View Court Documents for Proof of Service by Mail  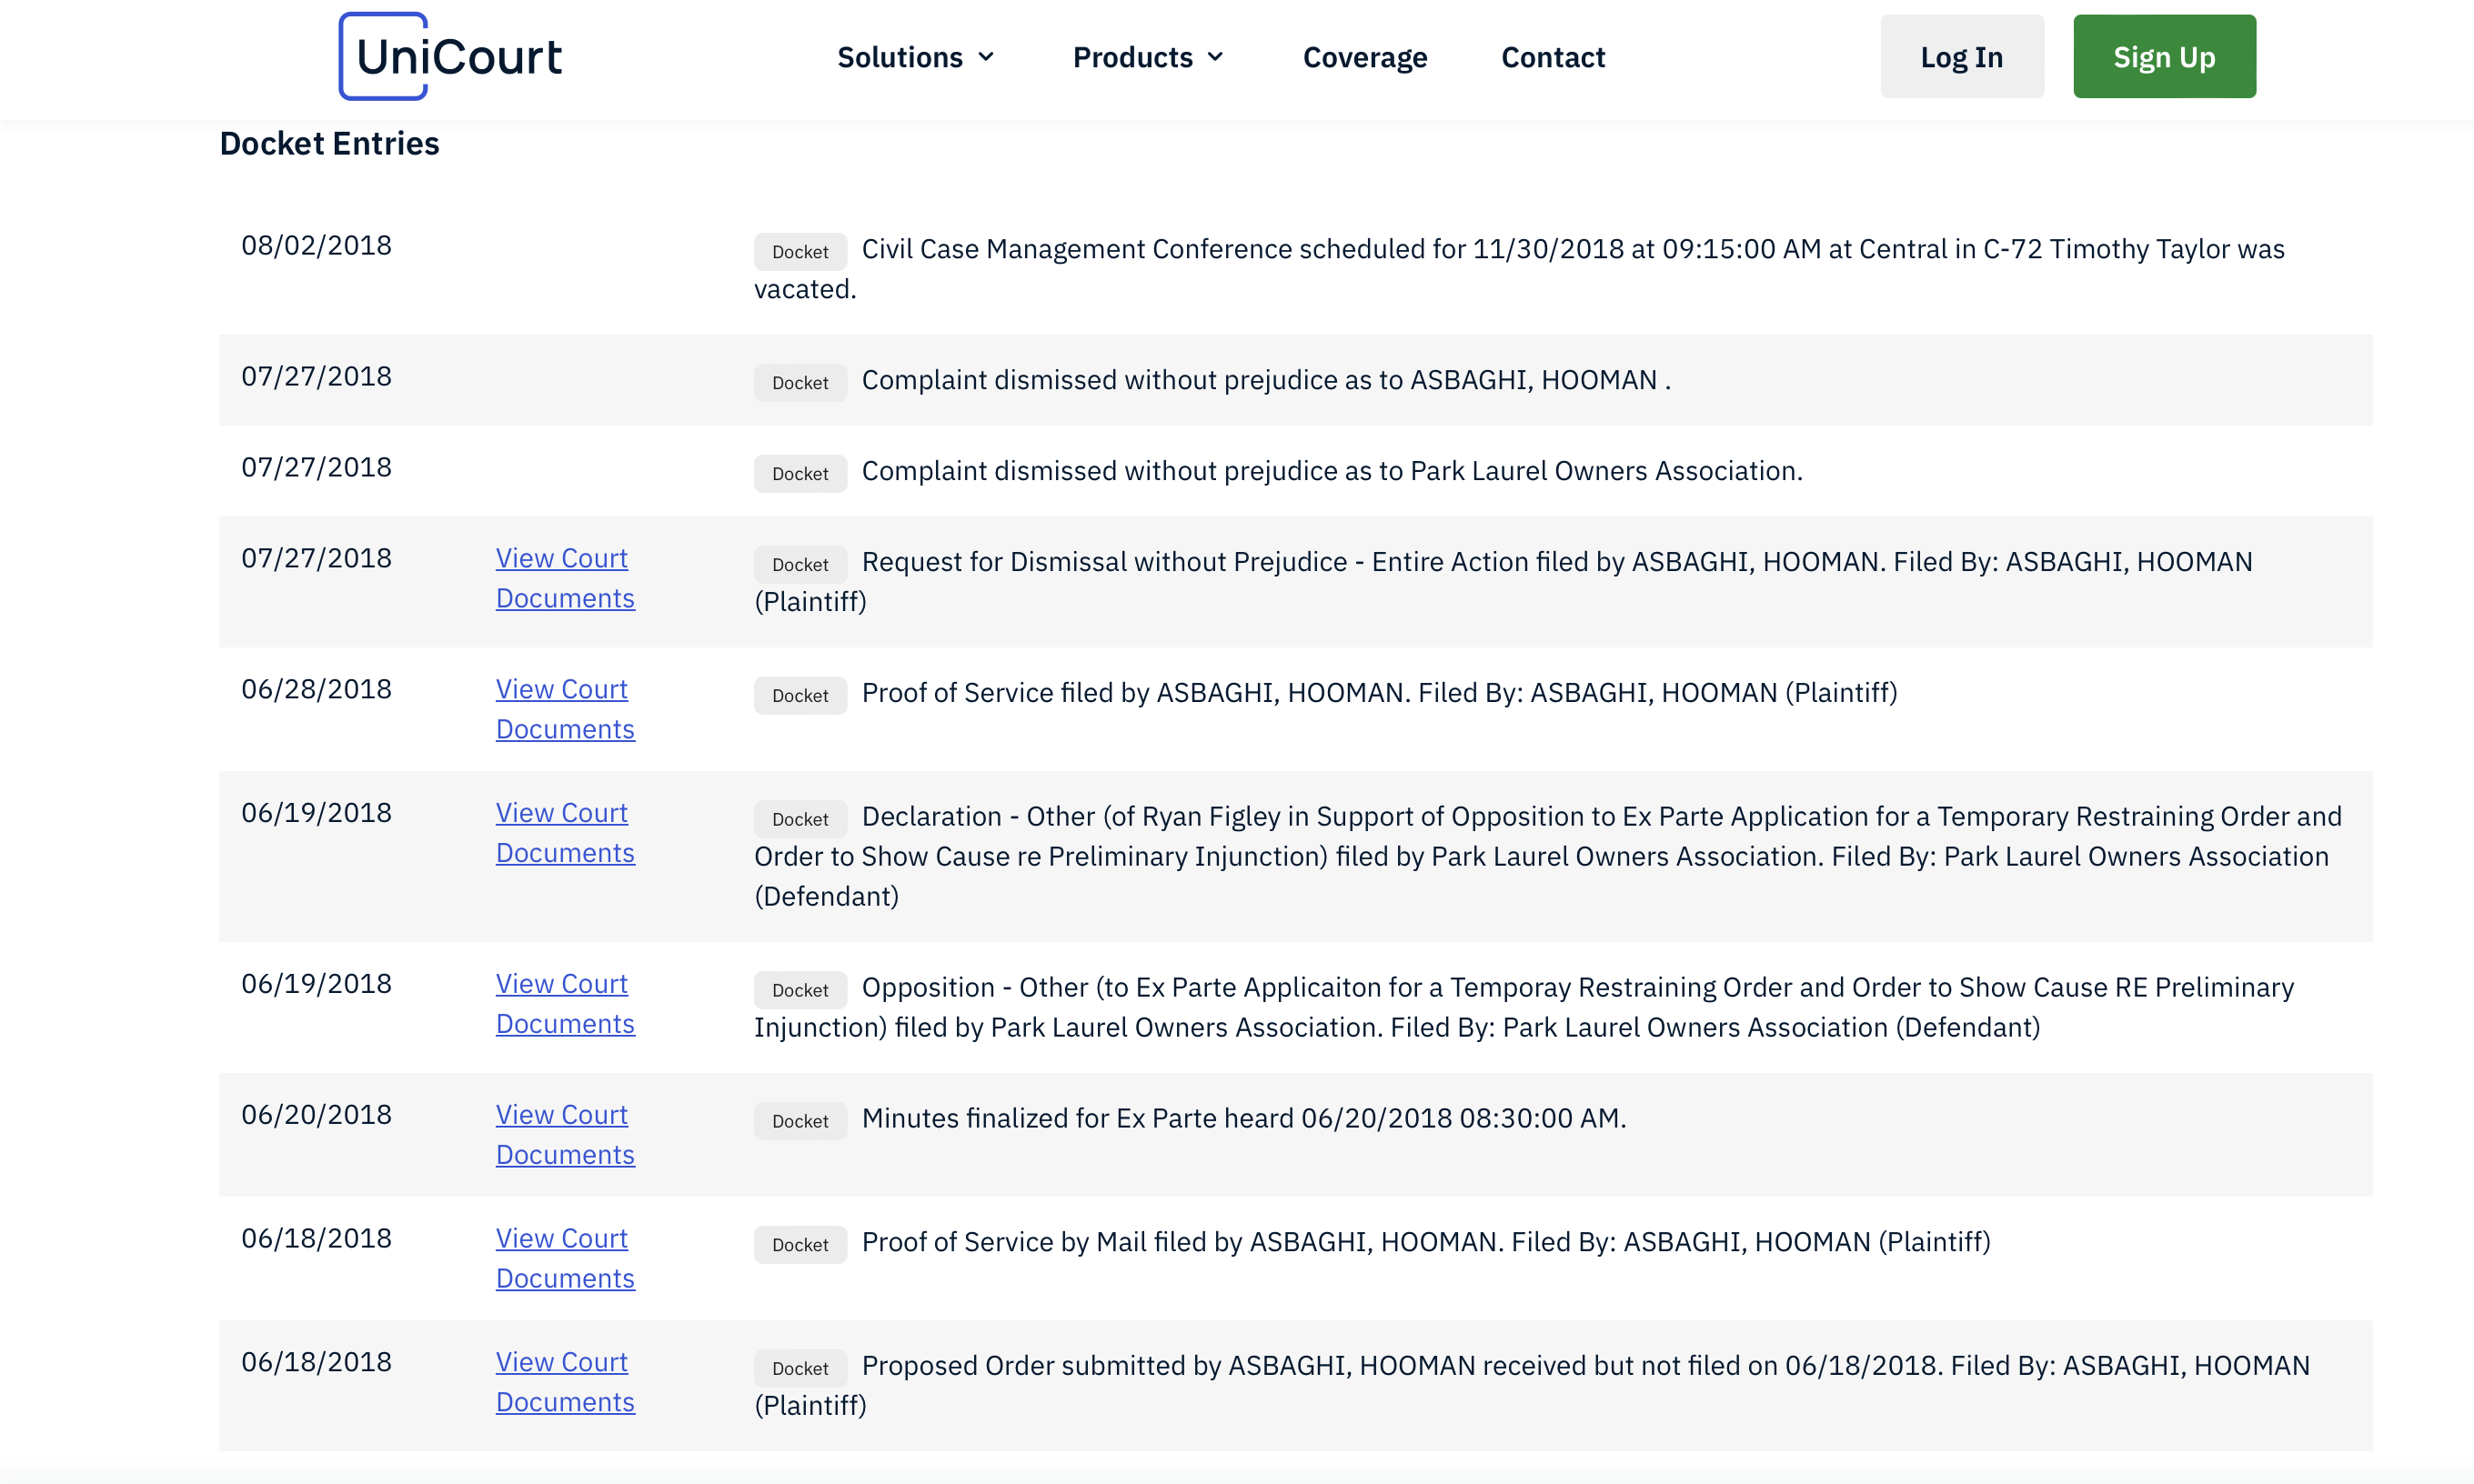pyautogui.click(x=565, y=1259)
